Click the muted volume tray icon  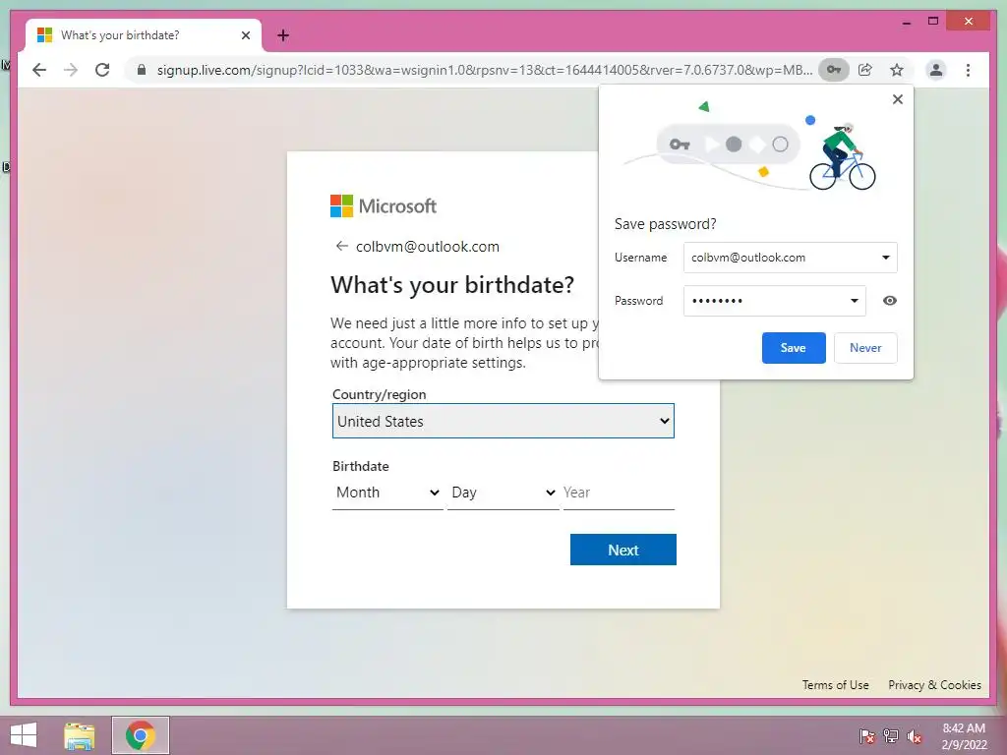point(915,736)
